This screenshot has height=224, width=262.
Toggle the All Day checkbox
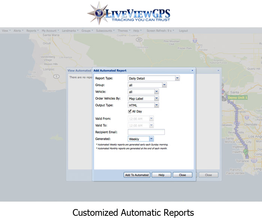click(x=130, y=111)
